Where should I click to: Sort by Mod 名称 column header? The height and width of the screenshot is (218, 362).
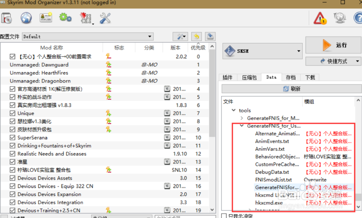tap(52, 47)
